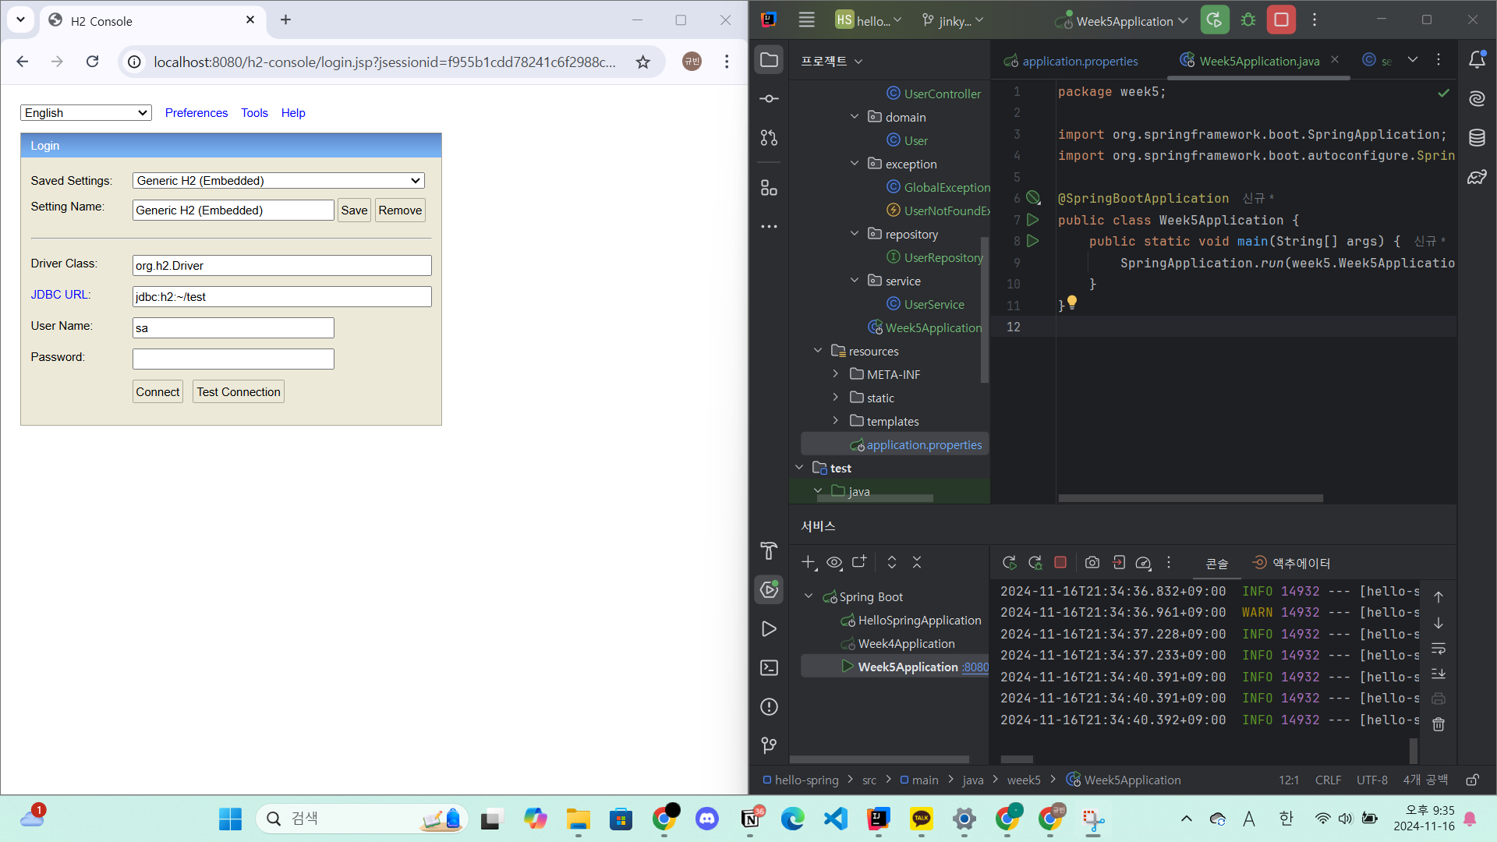Toggle scroll to end of console
Image resolution: width=1497 pixels, height=842 pixels.
click(x=1439, y=674)
